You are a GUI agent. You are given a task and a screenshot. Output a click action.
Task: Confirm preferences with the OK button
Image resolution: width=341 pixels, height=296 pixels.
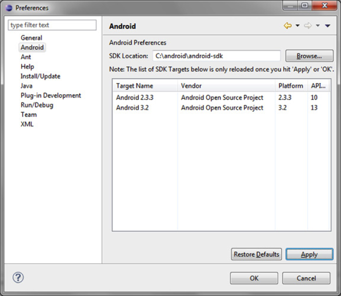pyautogui.click(x=254, y=278)
